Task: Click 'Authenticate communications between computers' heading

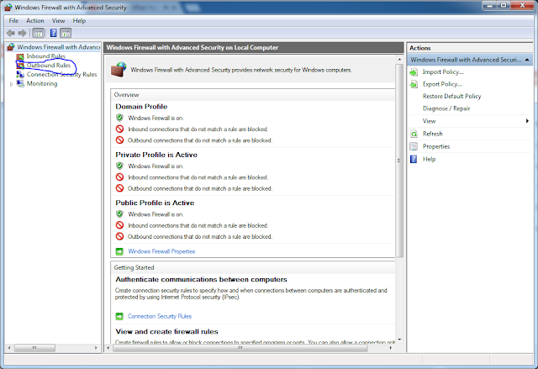Action: (x=201, y=280)
